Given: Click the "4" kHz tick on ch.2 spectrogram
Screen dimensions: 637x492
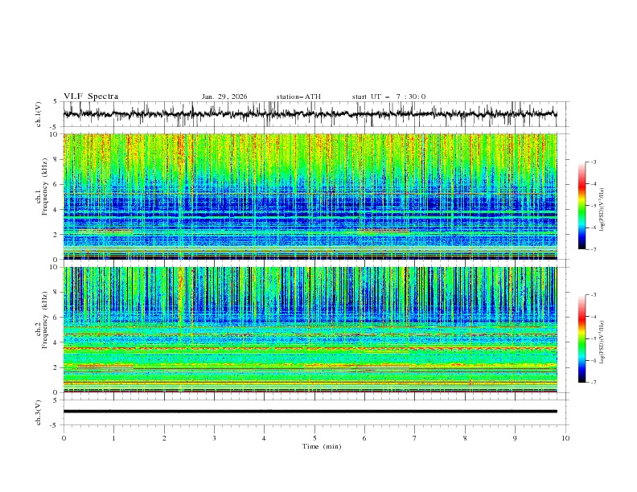Looking at the screenshot, I should pos(57,342).
